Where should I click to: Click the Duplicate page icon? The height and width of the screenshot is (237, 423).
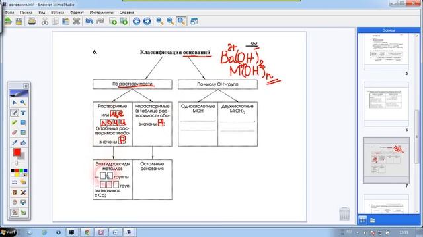(124, 21)
